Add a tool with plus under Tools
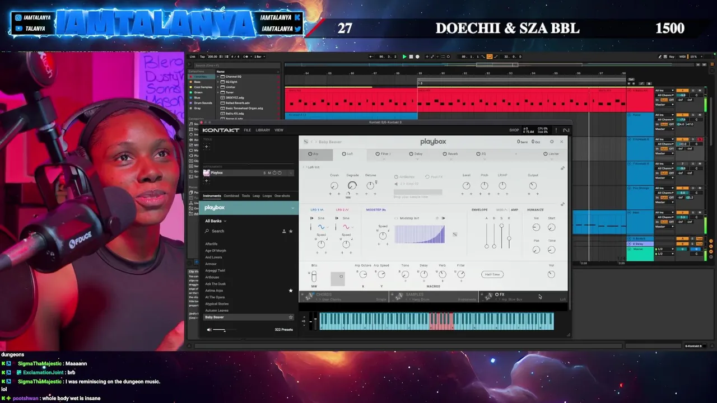Screen dimensions: 717x403 tap(206, 147)
